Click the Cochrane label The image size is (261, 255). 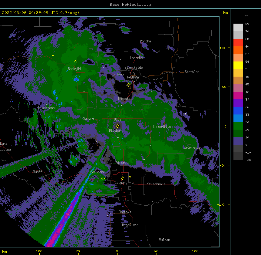coord(97,172)
